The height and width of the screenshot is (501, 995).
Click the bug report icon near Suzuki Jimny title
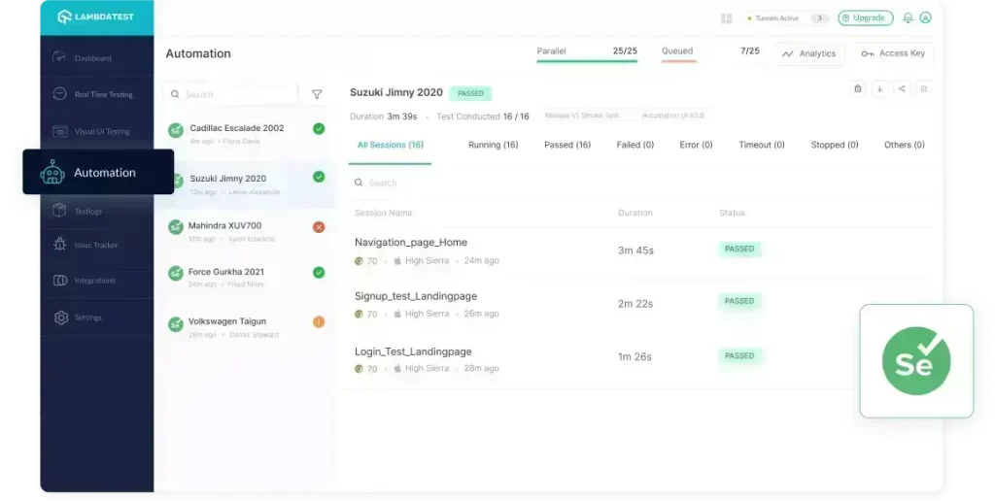click(858, 88)
